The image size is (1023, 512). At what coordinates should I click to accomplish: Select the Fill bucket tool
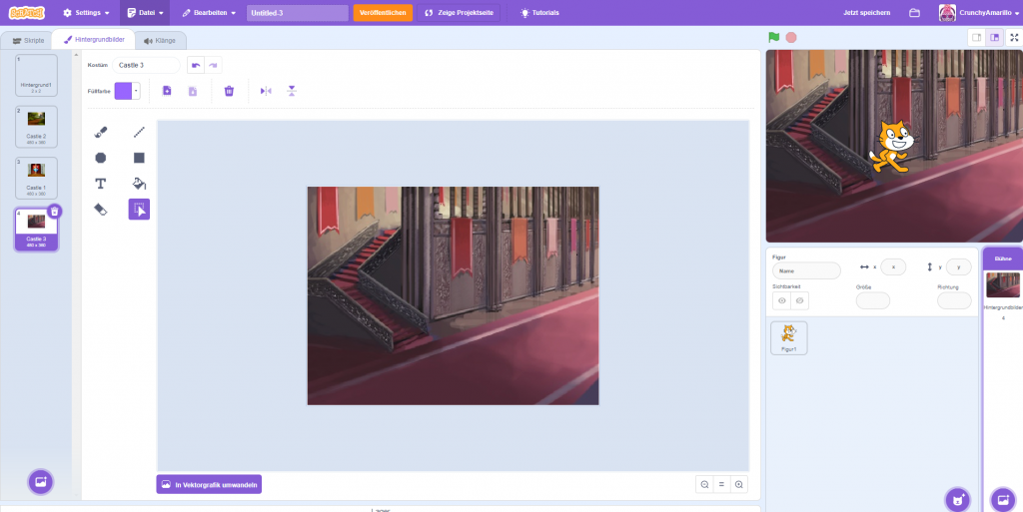tap(139, 184)
